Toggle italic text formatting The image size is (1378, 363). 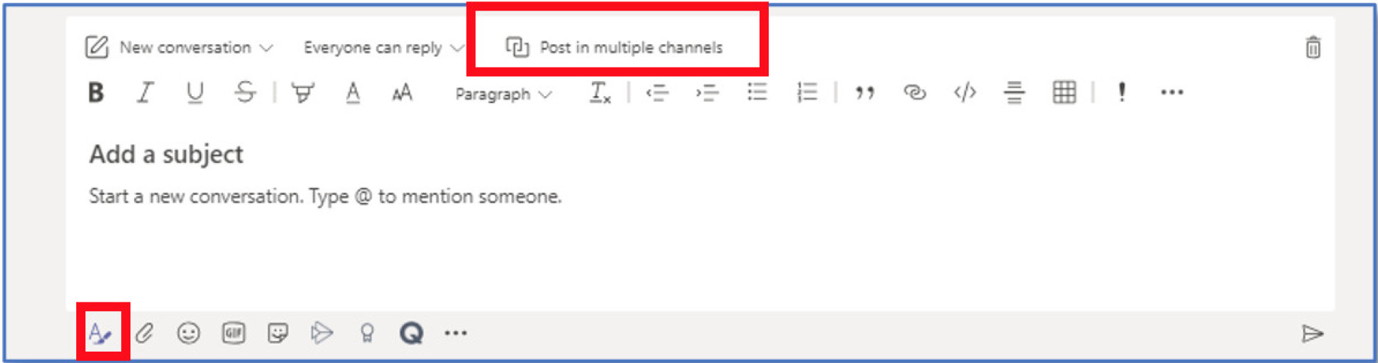click(x=145, y=93)
